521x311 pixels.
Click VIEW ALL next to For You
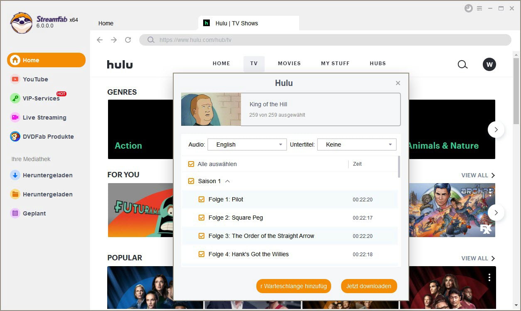point(478,175)
